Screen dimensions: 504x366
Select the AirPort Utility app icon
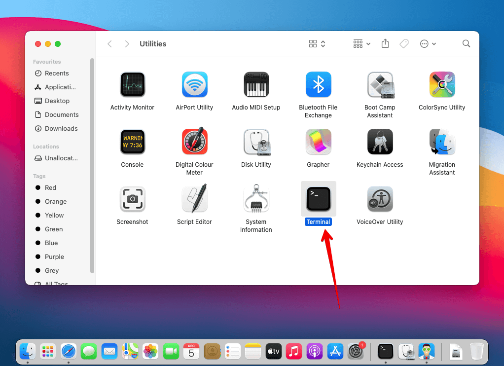pos(194,84)
